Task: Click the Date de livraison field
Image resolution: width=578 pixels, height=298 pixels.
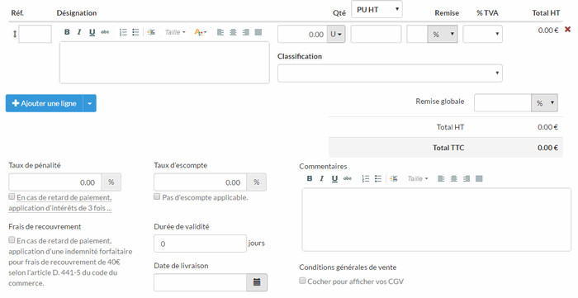Action: point(200,282)
